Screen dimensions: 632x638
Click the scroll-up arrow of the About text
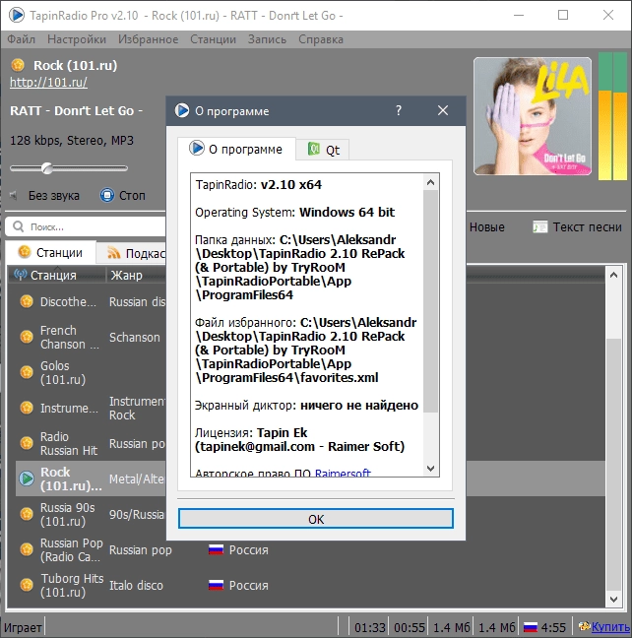click(x=430, y=183)
